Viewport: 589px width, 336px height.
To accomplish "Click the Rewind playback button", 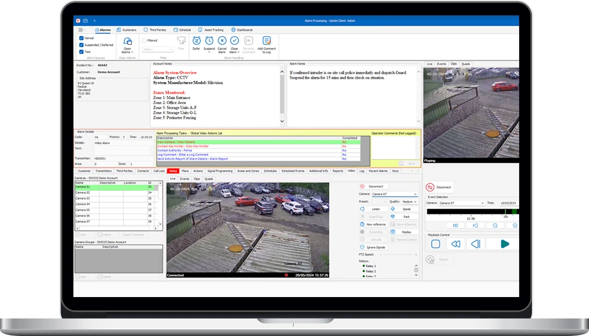I will (x=456, y=244).
